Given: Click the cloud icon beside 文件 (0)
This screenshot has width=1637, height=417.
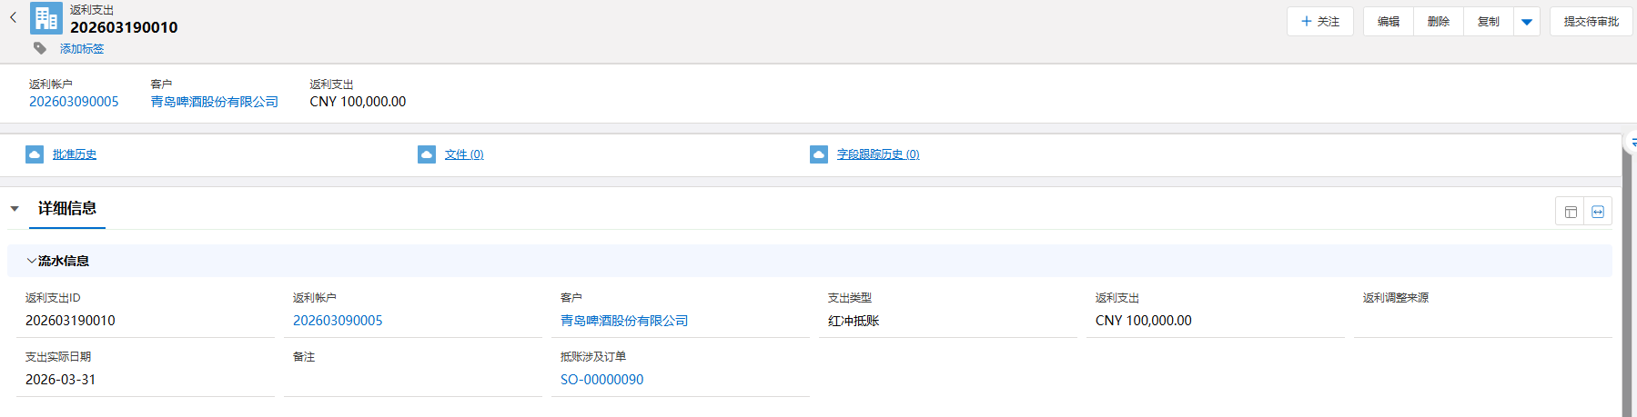Looking at the screenshot, I should tap(427, 154).
